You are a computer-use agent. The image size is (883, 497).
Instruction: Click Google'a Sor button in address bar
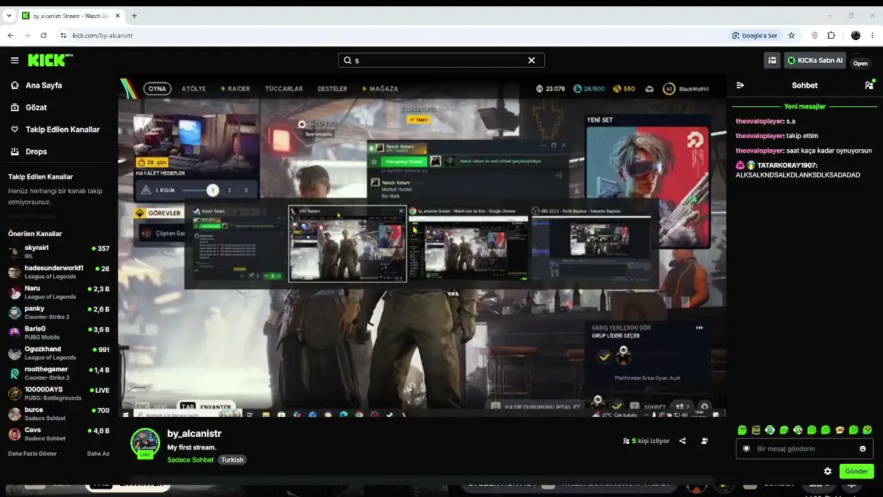pos(755,35)
